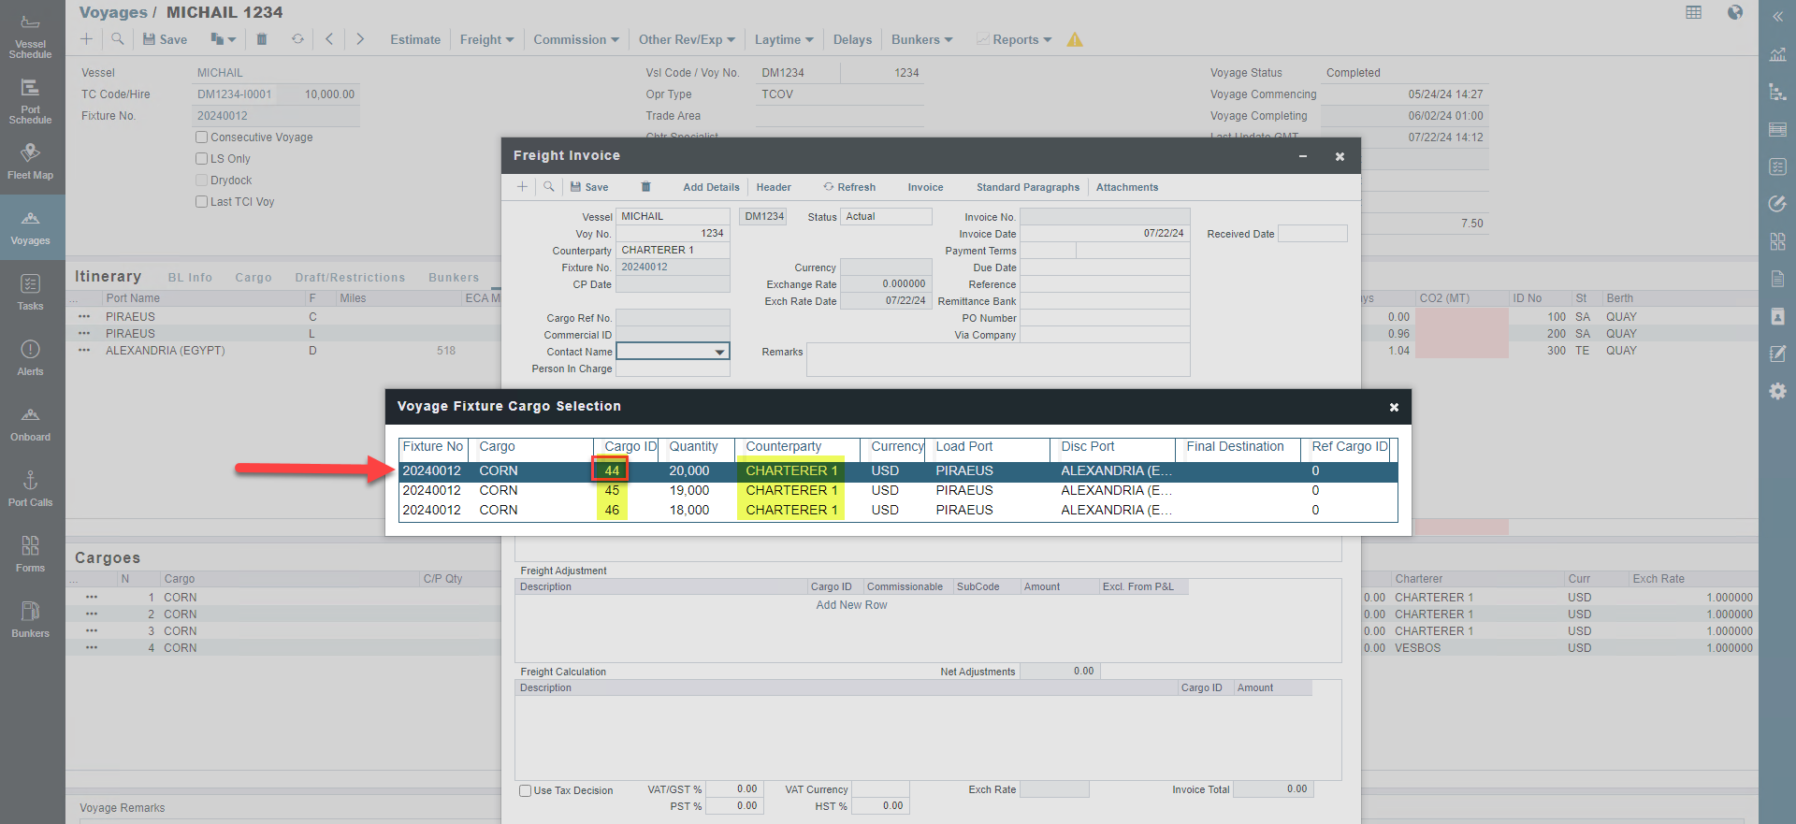The image size is (1796, 824).
Task: Expand the Contact Name dropdown
Action: pos(719,352)
